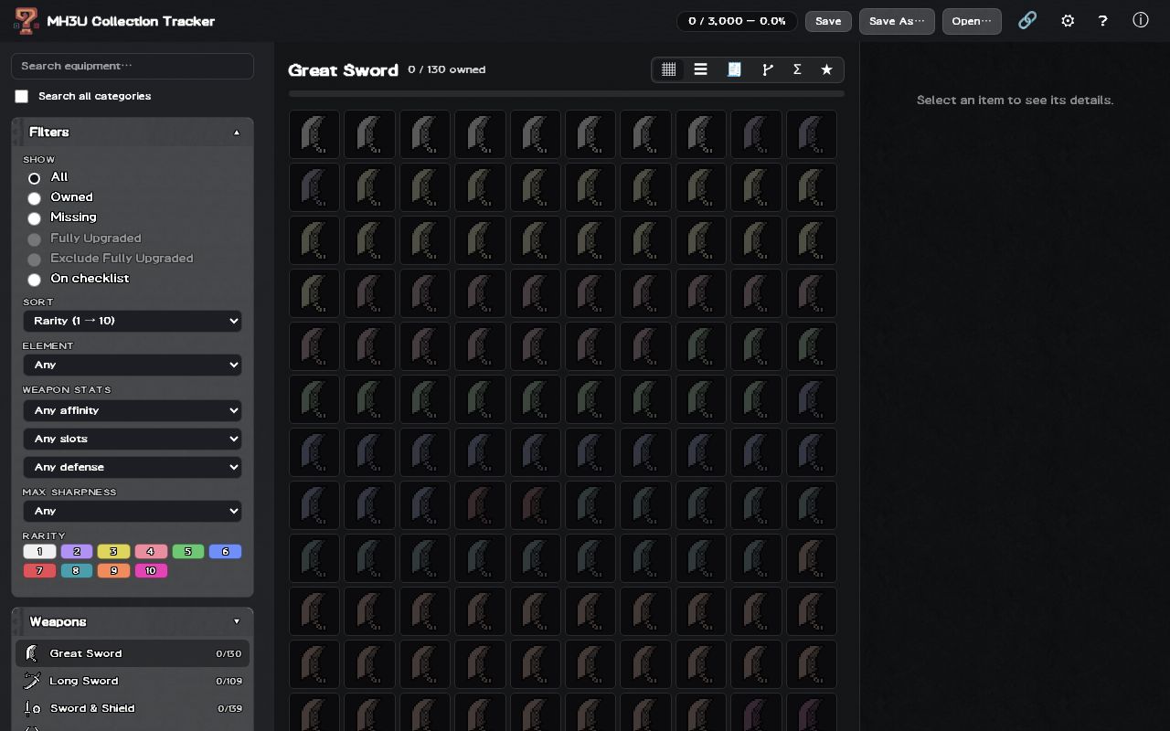Select the Sword & Shield category label

[x=92, y=708]
